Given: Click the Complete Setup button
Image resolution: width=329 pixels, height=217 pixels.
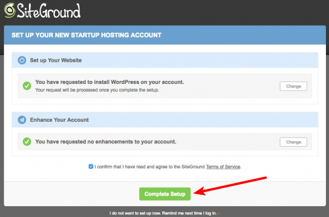Looking at the screenshot, I should (x=165, y=194).
